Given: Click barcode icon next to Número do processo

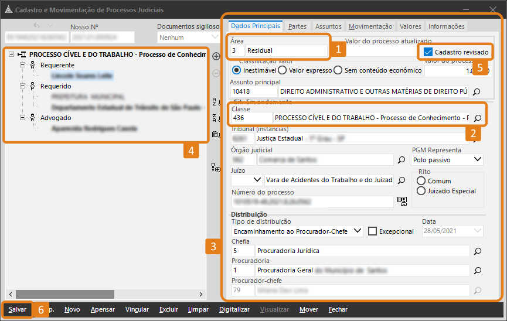Looking at the screenshot, I should click(401, 202).
